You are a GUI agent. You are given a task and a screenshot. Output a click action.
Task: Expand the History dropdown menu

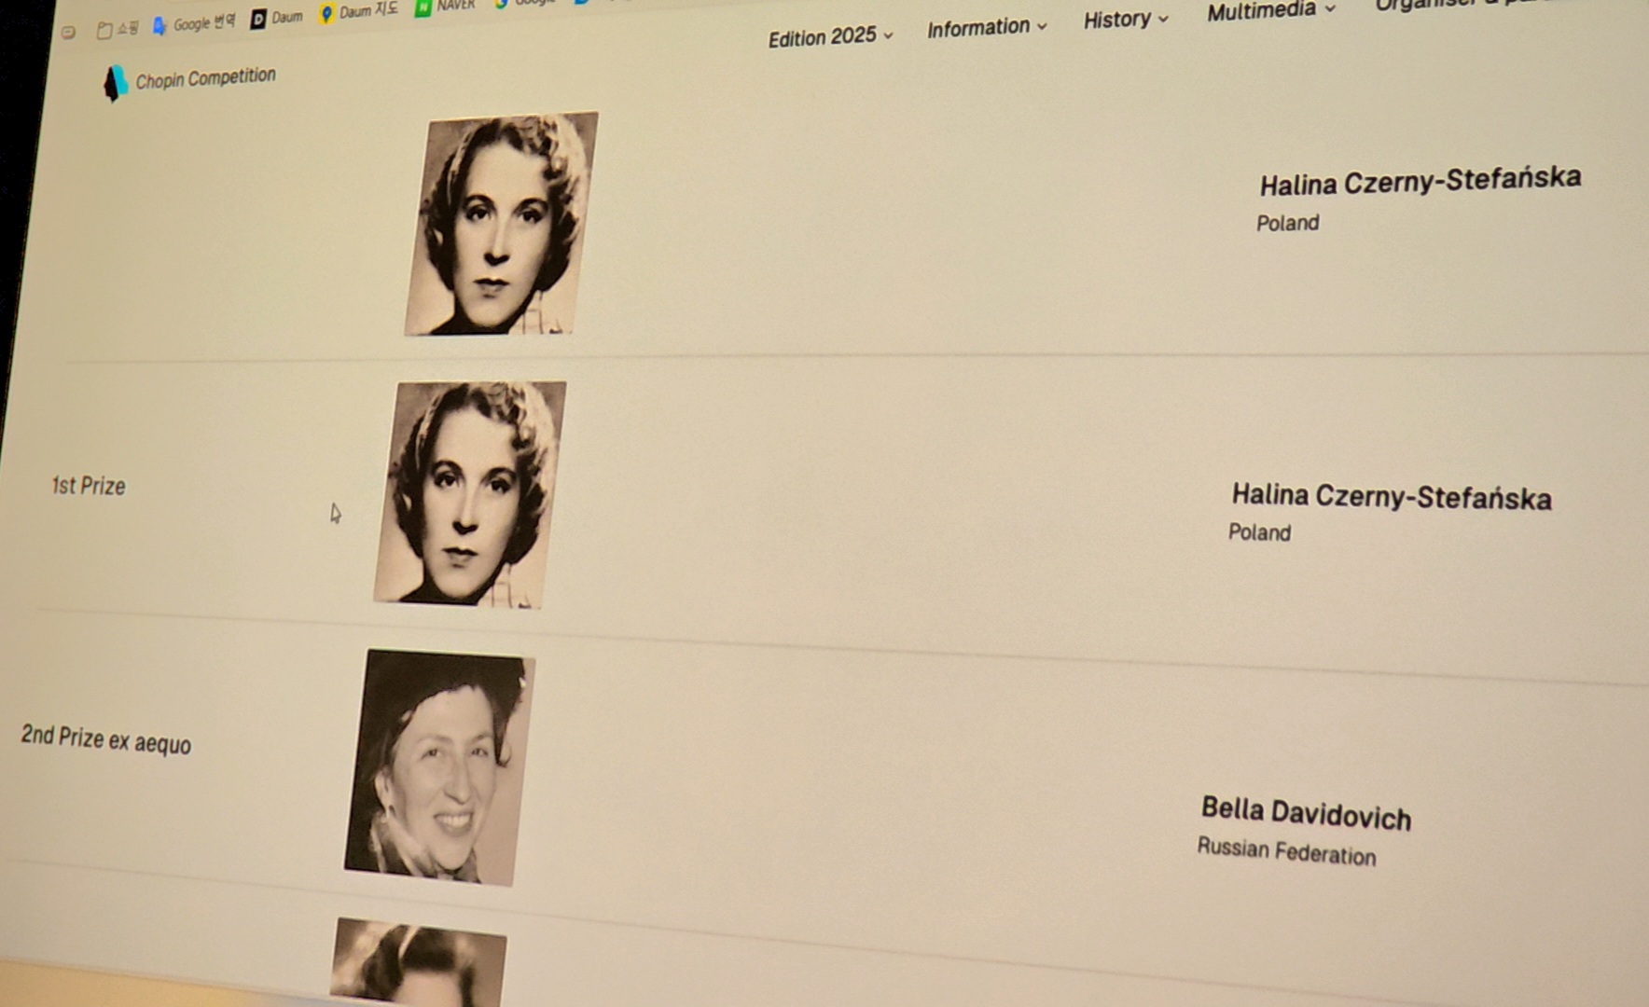point(1126,19)
